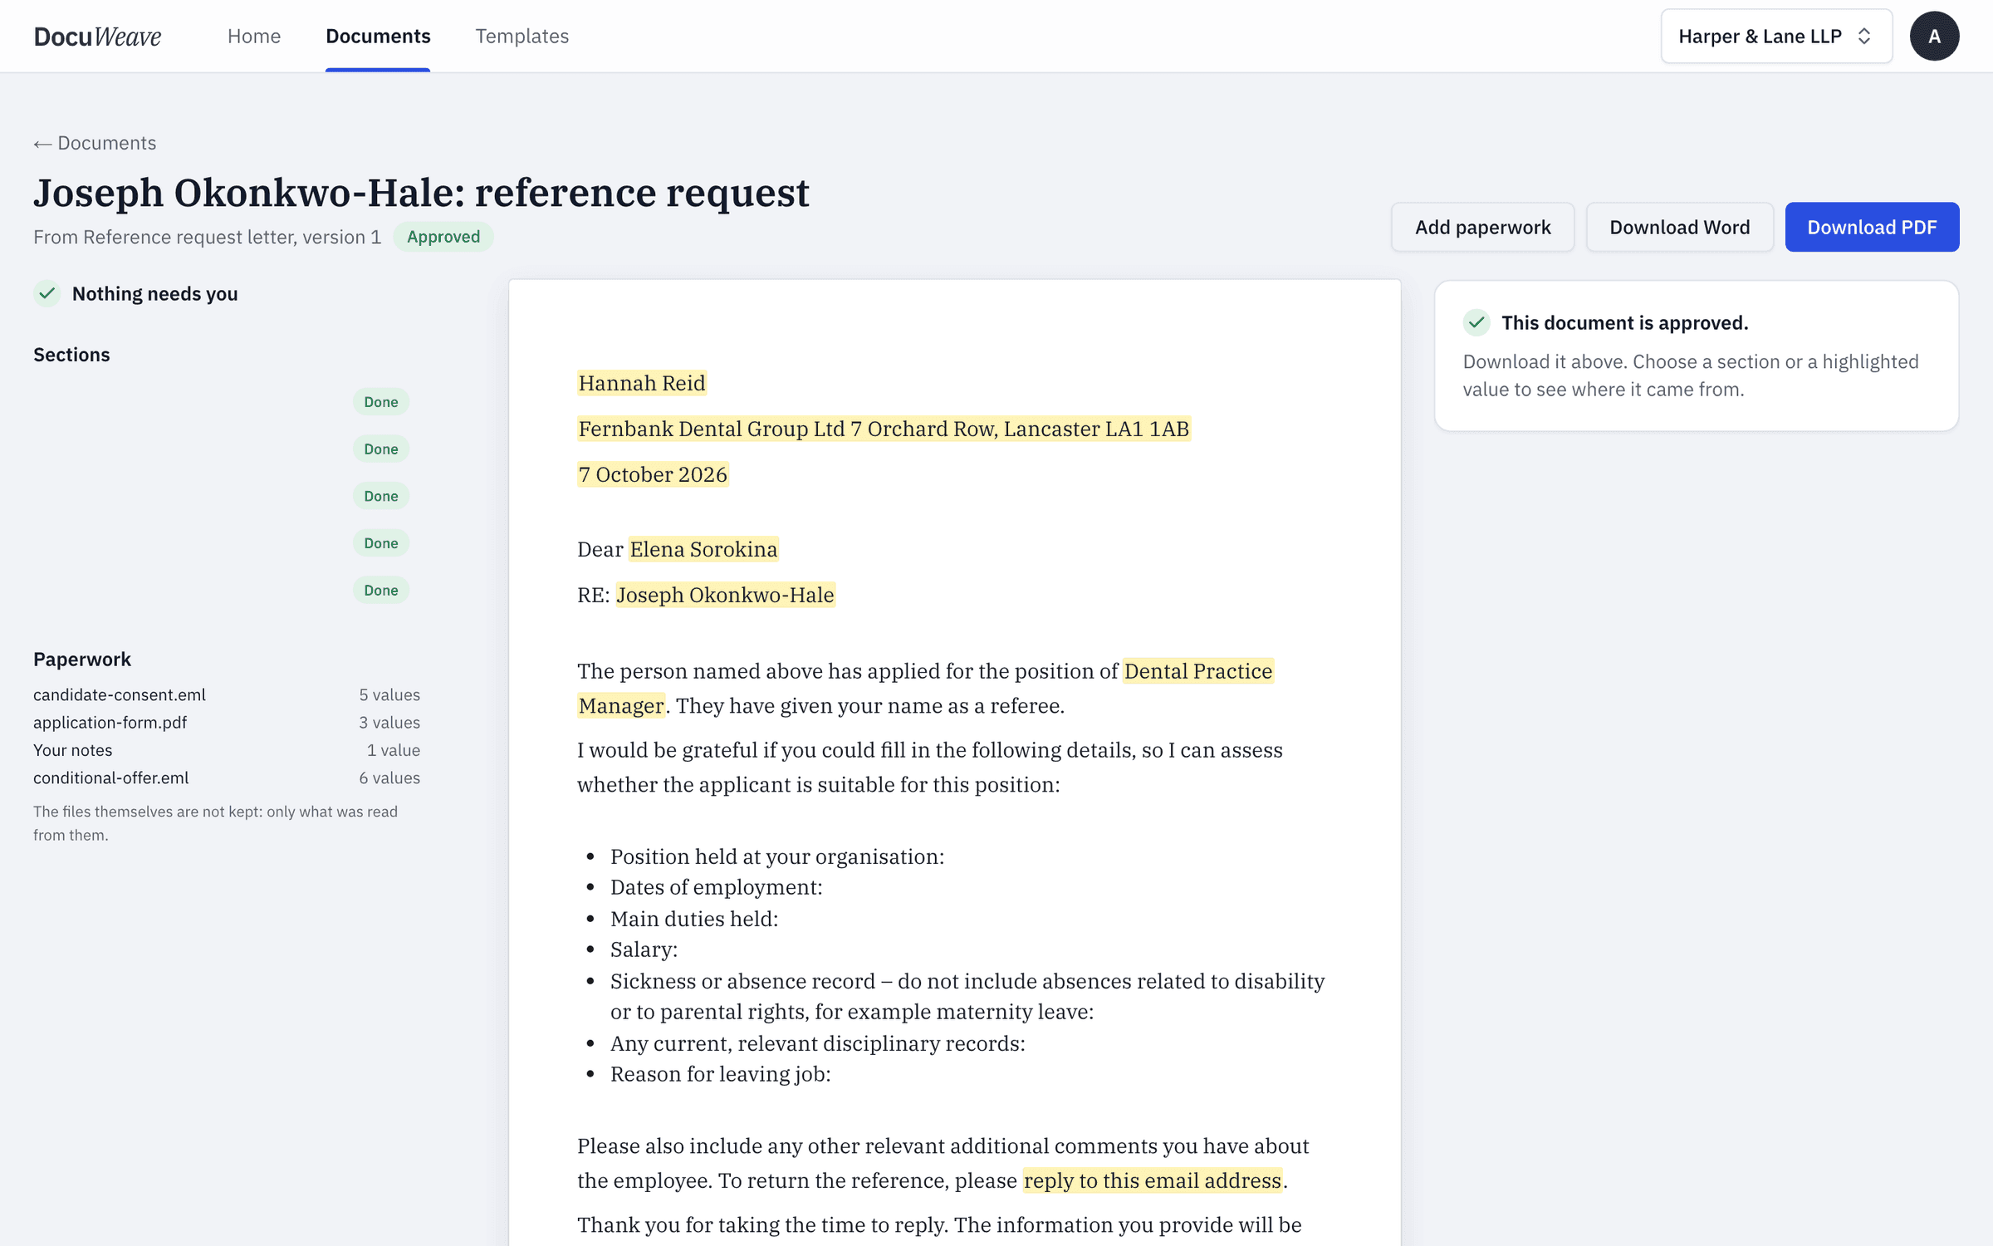Click the '5 values' count
The image size is (1993, 1246).
(389, 694)
